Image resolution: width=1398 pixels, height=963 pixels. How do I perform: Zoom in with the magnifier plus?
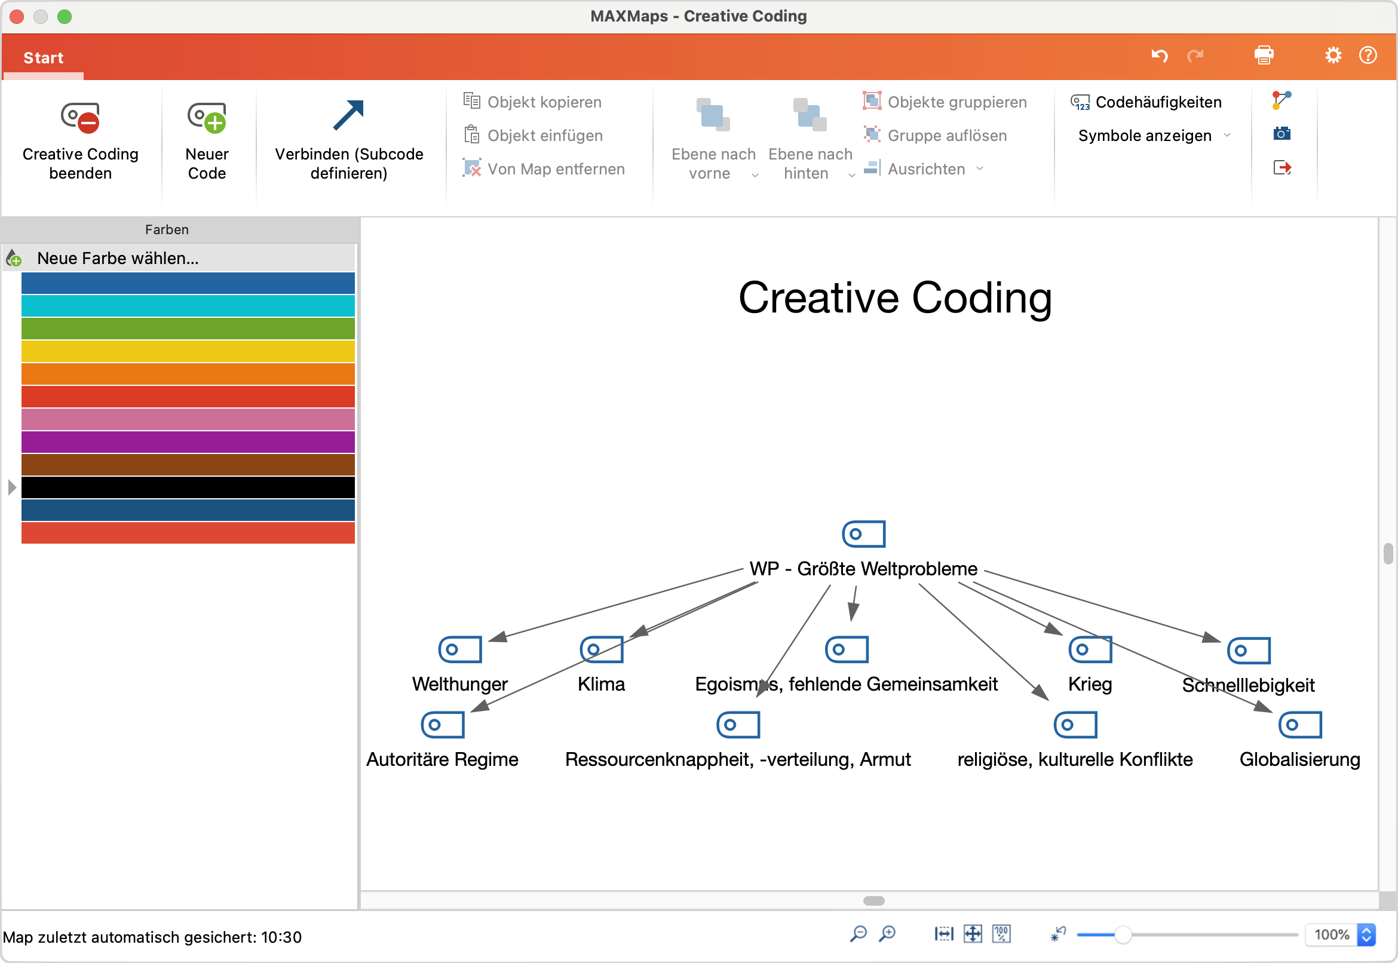pyautogui.click(x=887, y=935)
